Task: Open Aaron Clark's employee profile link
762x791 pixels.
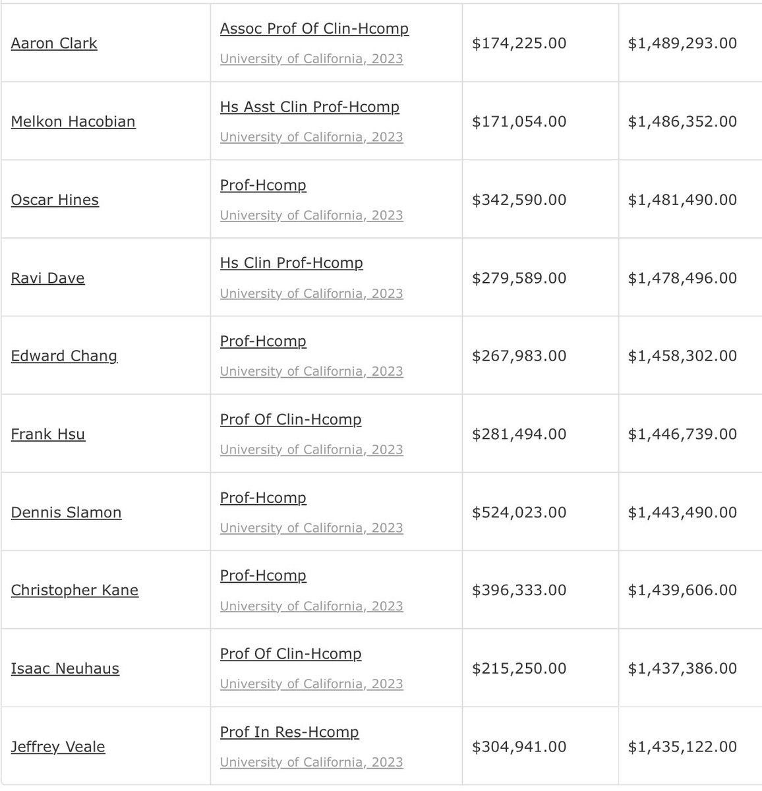Action: pyautogui.click(x=54, y=44)
